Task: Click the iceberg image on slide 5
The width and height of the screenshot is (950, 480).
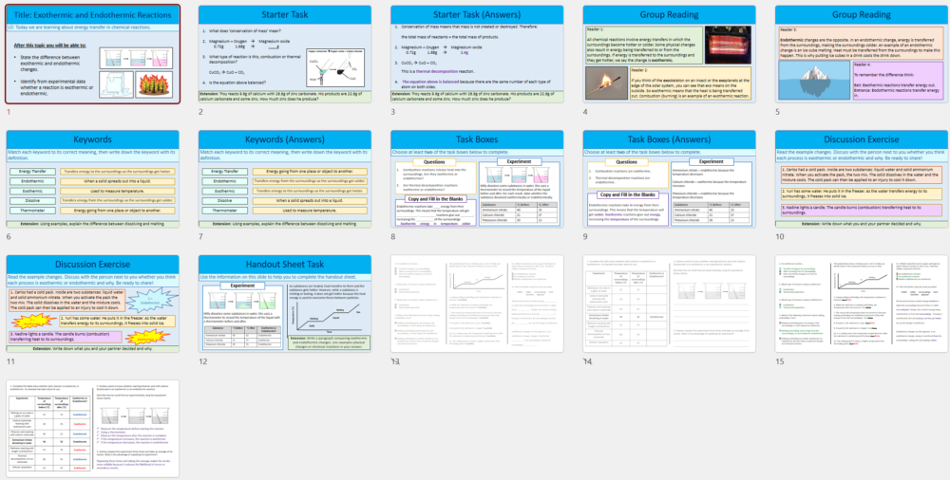Action: (813, 80)
